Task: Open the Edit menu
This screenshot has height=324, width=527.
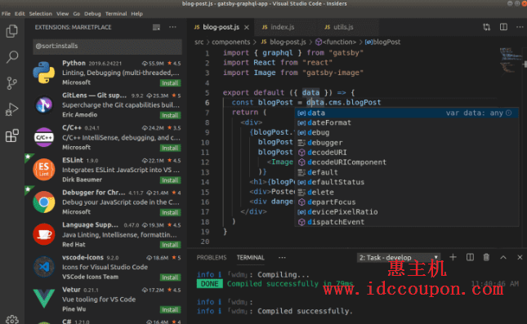Action: click(20, 14)
